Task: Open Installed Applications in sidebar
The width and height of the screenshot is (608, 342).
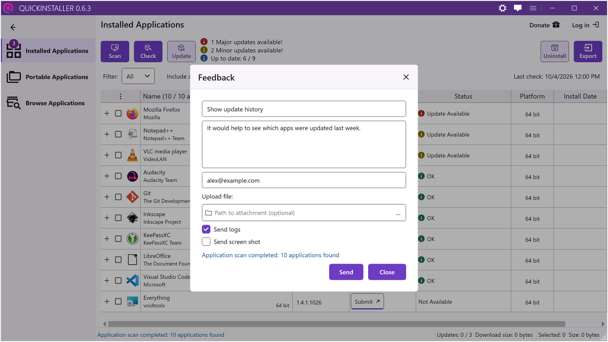Action: 48,51
